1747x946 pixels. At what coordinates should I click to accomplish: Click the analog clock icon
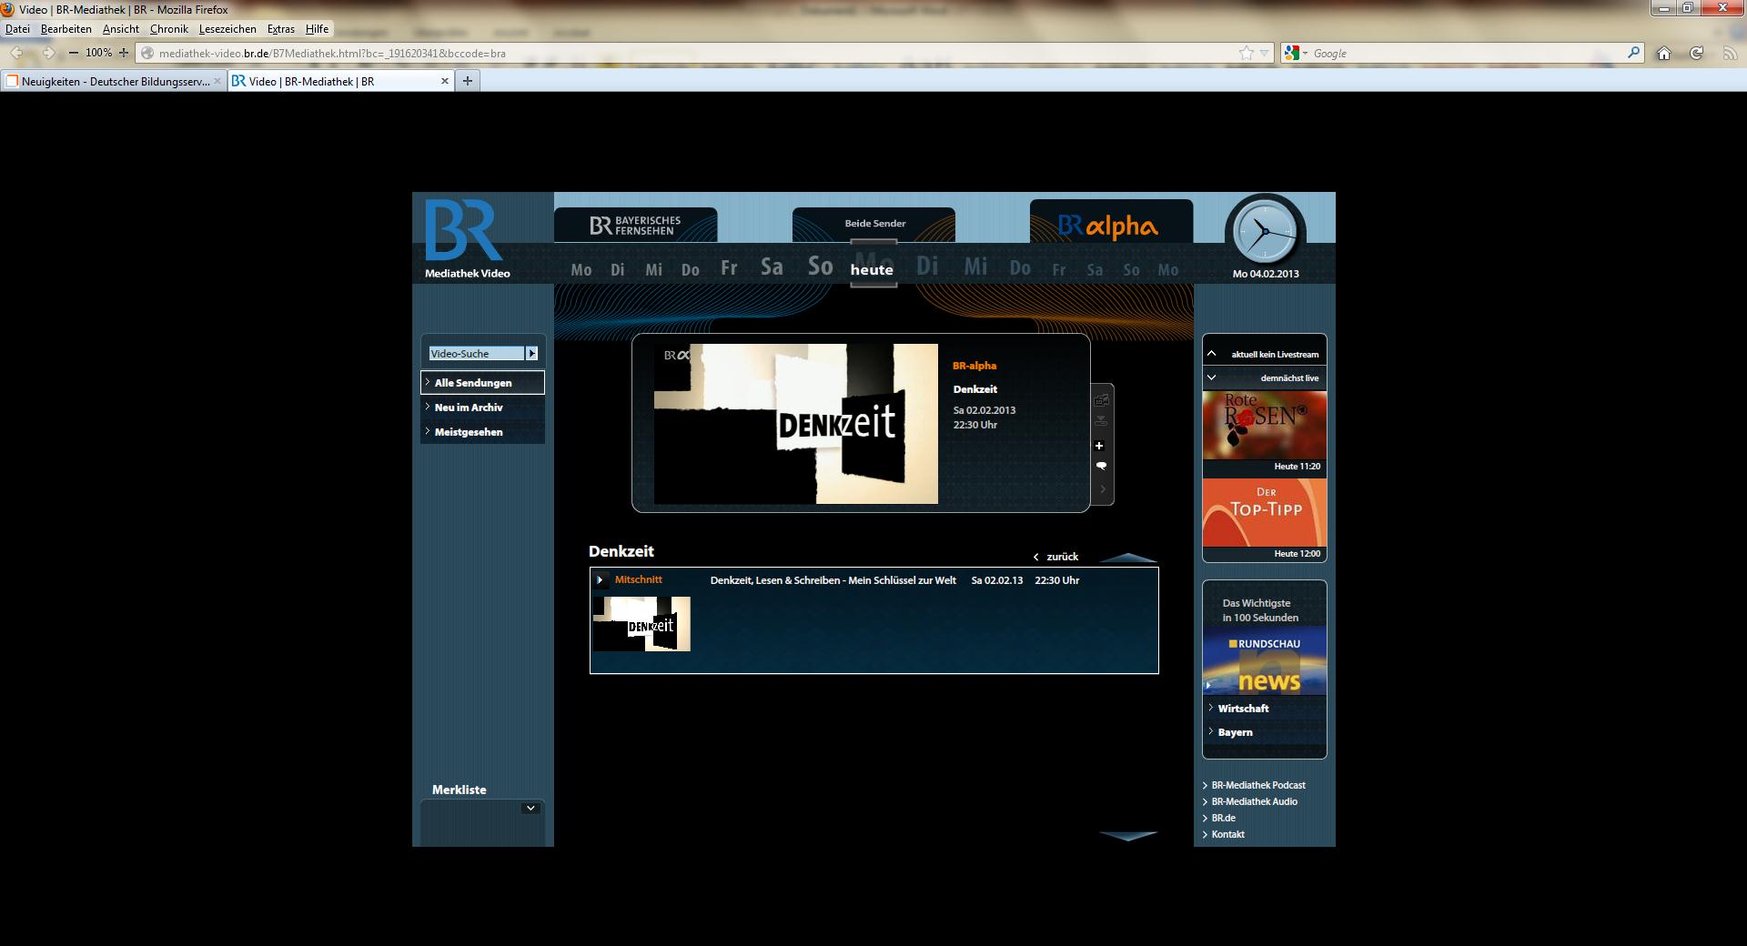point(1265,233)
